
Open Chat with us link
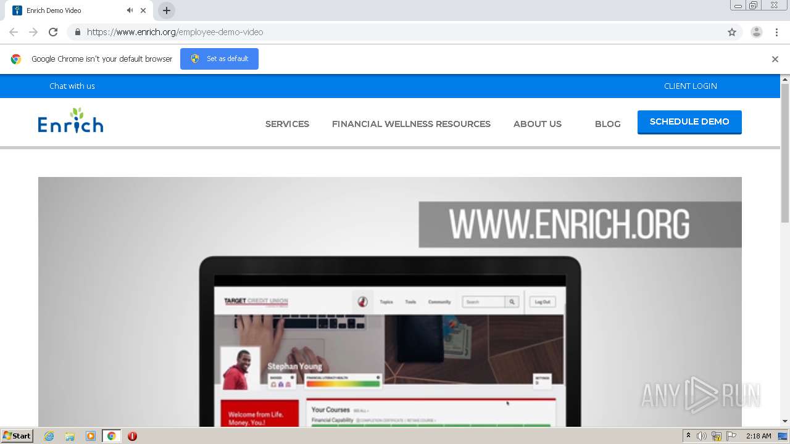(72, 86)
